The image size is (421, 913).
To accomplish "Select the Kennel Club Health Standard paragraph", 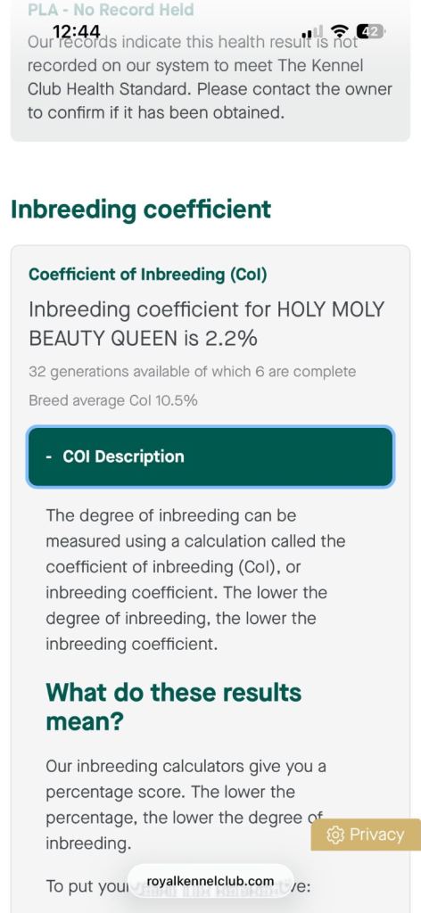I will [210, 78].
